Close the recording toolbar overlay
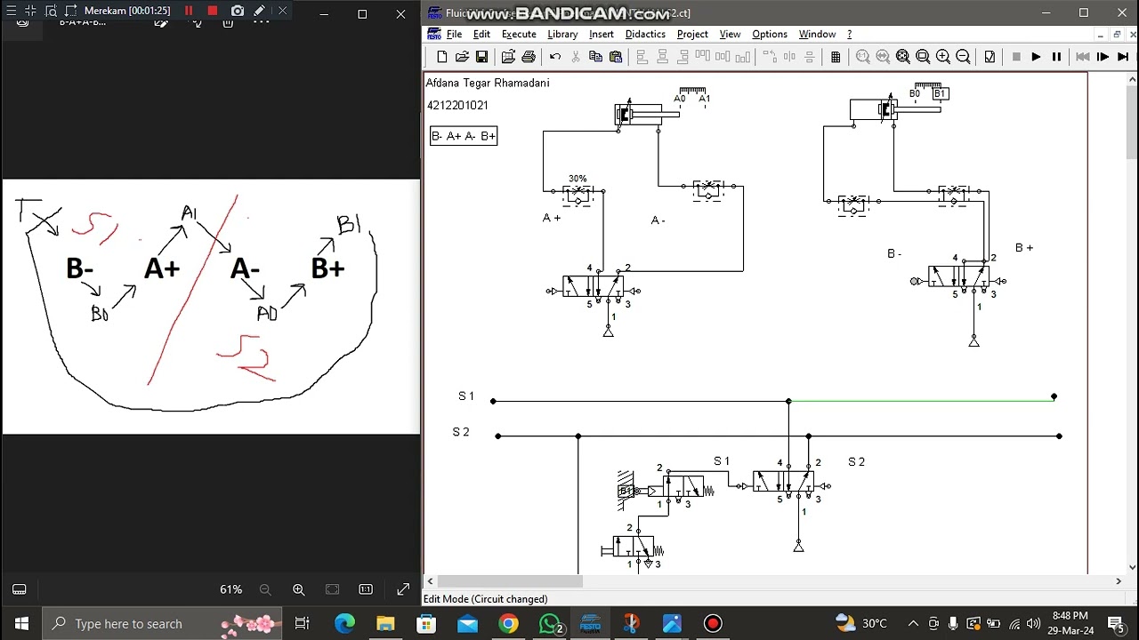The width and height of the screenshot is (1139, 640). [x=282, y=11]
